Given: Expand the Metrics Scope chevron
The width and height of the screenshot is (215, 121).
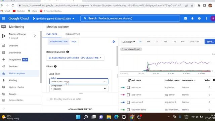Looking at the screenshot, I should tap(35, 36).
